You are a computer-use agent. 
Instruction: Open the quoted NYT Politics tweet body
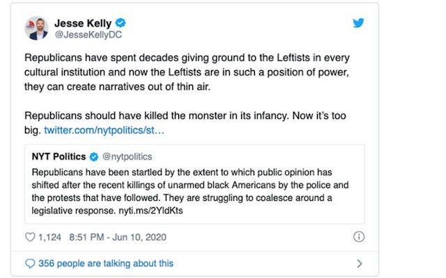pyautogui.click(x=190, y=192)
